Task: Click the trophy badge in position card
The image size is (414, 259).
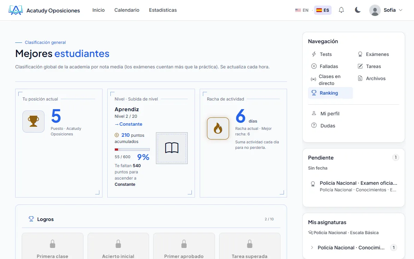Action: (x=33, y=122)
